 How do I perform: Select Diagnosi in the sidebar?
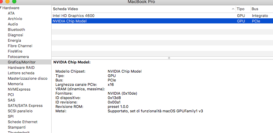point(16,35)
